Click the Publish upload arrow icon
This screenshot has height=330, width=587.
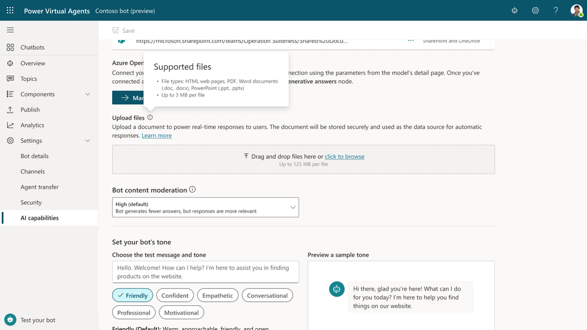click(x=10, y=110)
